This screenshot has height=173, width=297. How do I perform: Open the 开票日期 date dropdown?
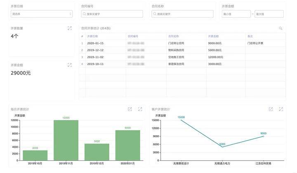[x=41, y=14]
